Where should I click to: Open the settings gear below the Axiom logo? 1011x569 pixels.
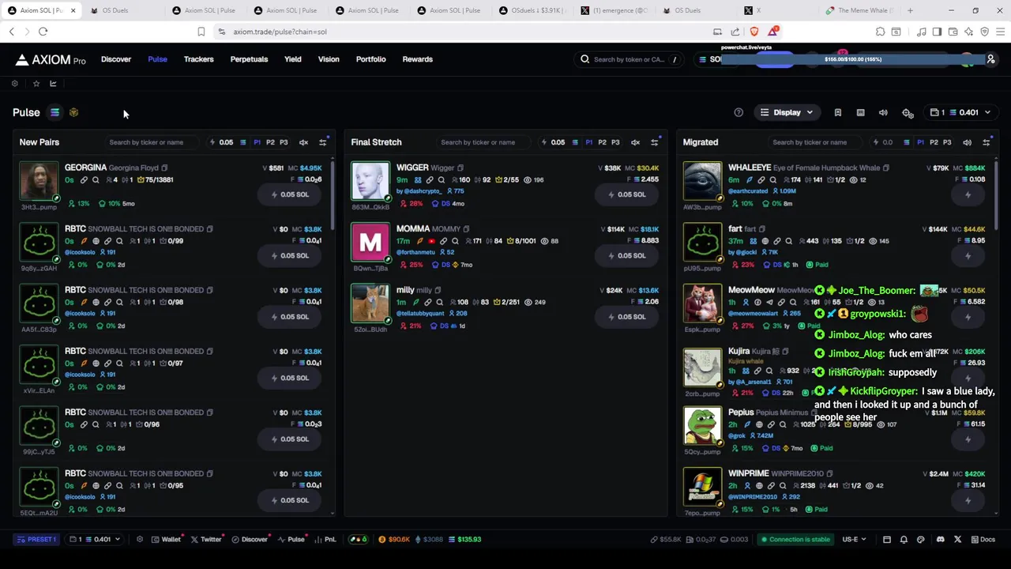click(x=14, y=84)
